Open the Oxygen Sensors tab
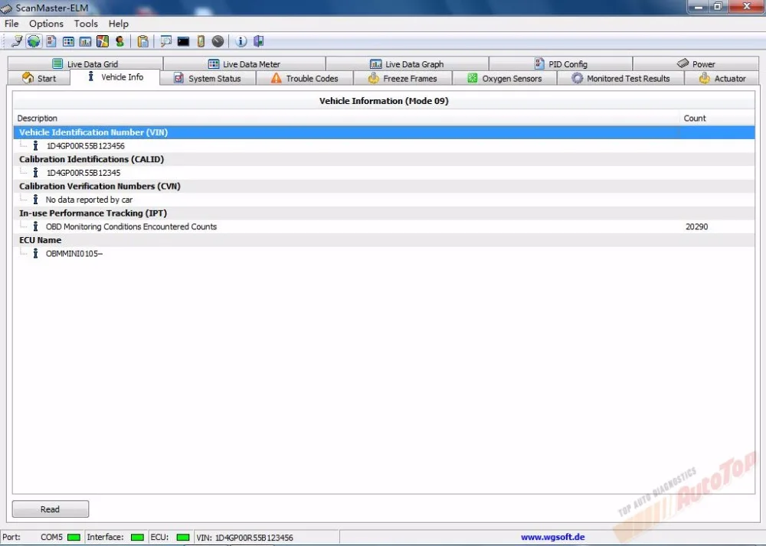 505,78
